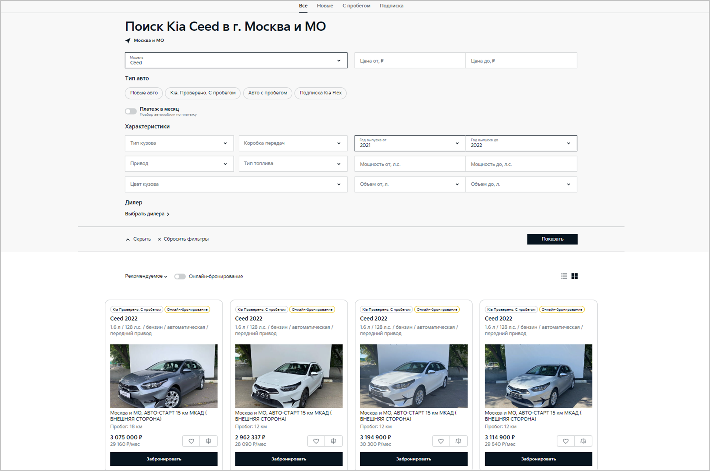
Task: Select the Подписка Kia Flex chip
Action: click(321, 93)
